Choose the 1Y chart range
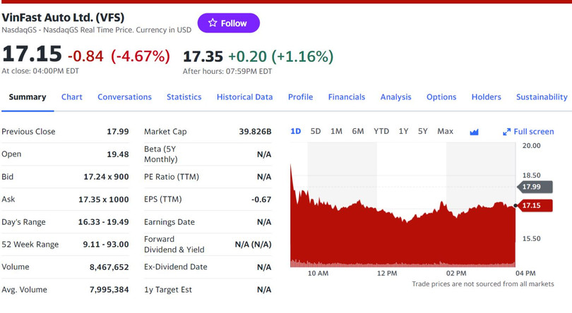The width and height of the screenshot is (572, 313). tap(403, 131)
